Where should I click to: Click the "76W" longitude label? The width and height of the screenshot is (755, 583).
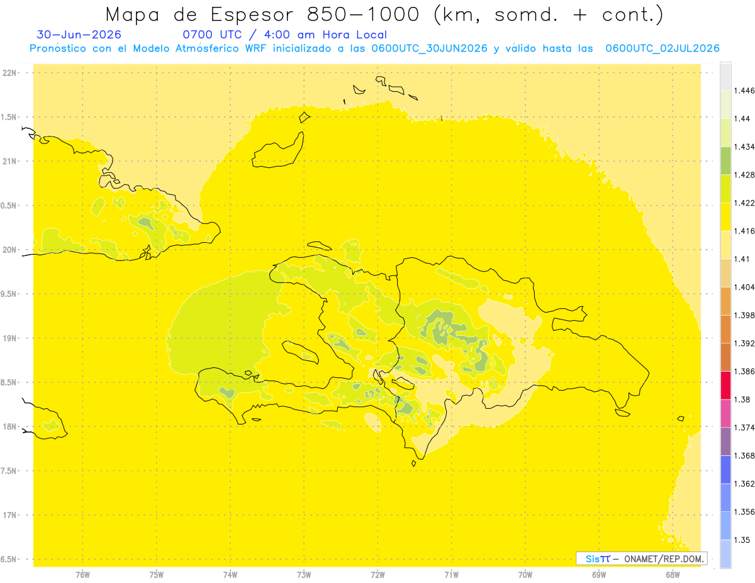click(82, 575)
